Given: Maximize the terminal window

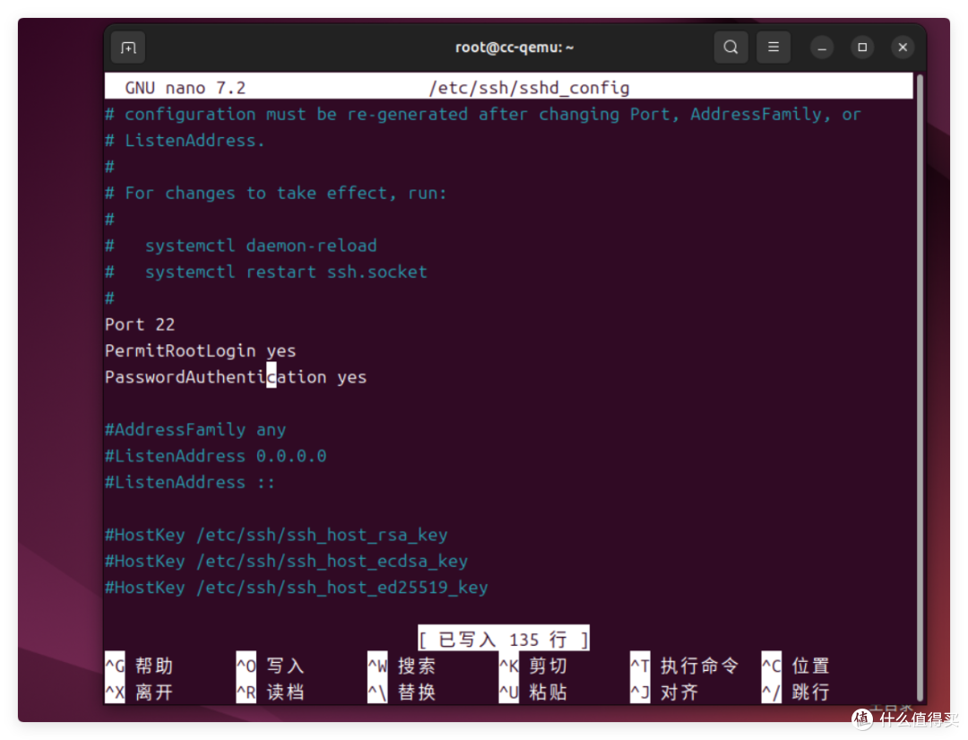Looking at the screenshot, I should click(862, 48).
